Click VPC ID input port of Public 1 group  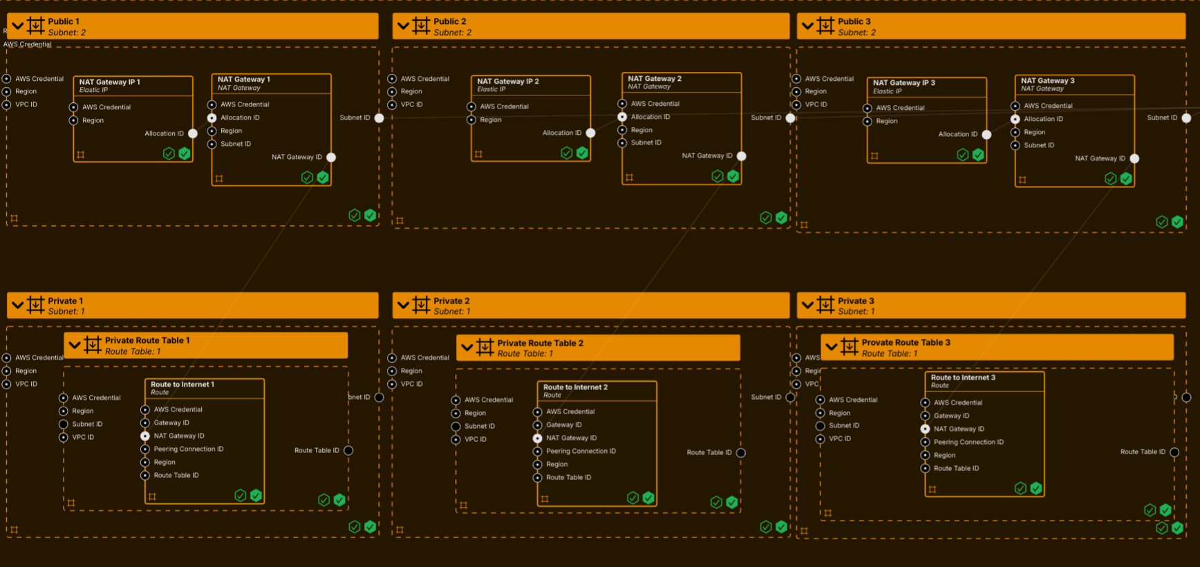tap(7, 105)
